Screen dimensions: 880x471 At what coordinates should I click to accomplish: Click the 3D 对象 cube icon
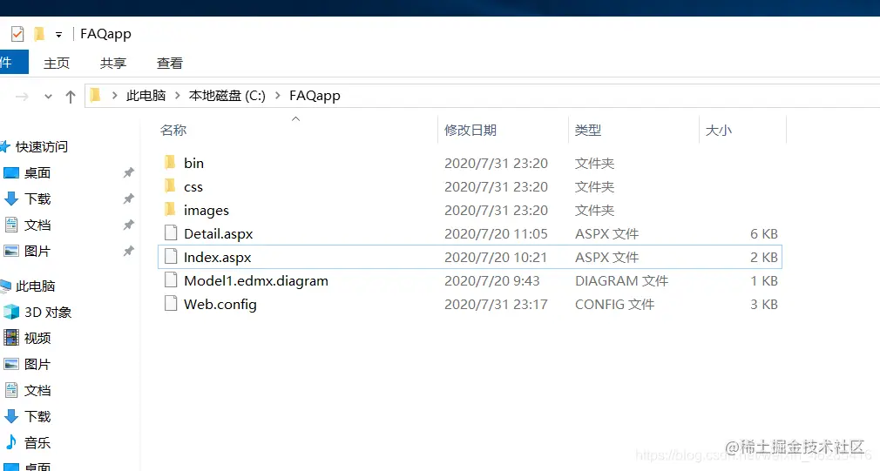11,312
